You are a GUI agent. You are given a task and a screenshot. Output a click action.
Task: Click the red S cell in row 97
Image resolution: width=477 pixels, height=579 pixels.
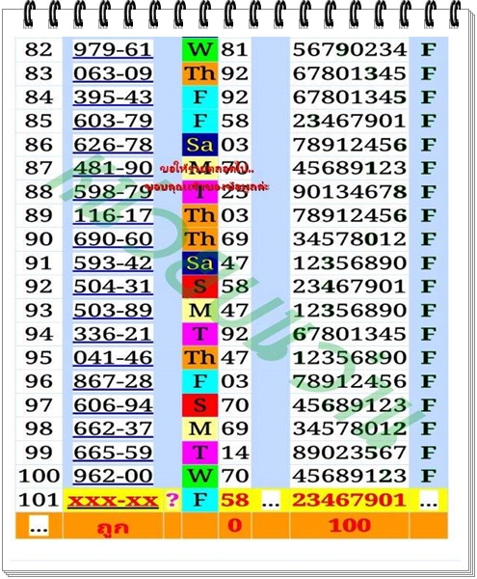tap(199, 405)
